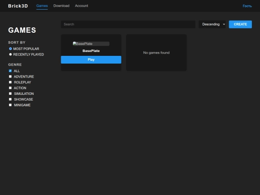Click the CREATE game button
The image size is (260, 195).
pyautogui.click(x=240, y=25)
